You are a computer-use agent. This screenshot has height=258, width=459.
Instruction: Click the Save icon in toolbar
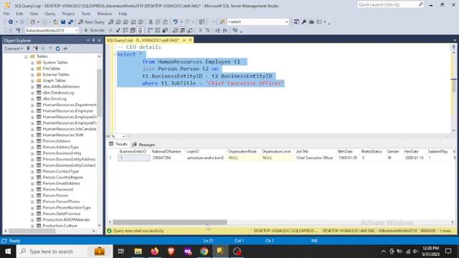coord(63,22)
